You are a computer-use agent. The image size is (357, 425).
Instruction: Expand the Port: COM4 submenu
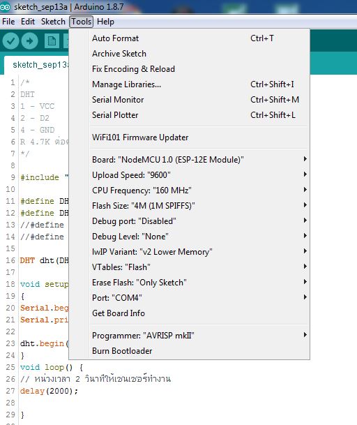200,298
